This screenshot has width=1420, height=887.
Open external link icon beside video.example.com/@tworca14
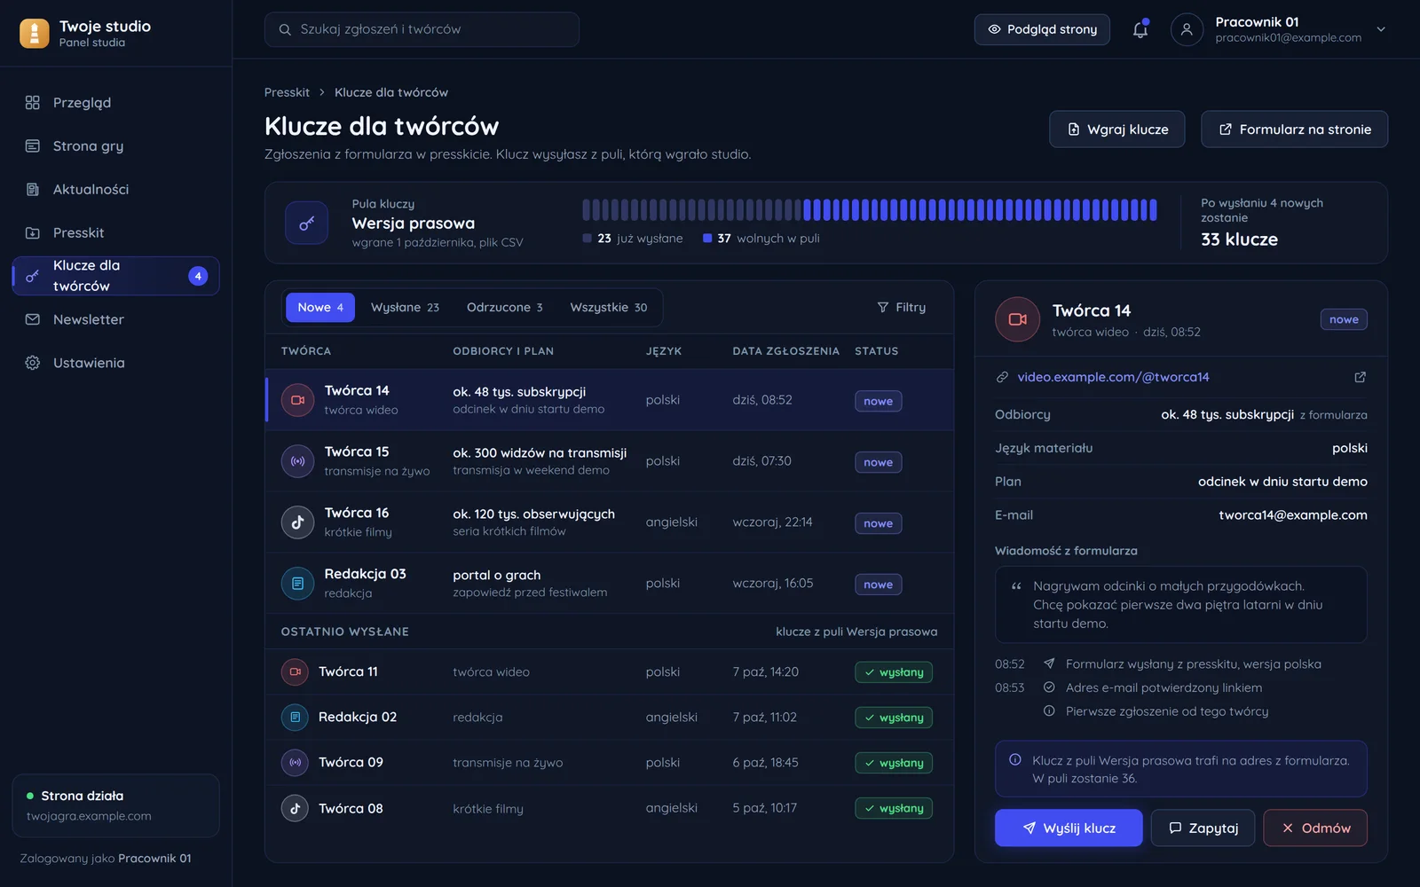point(1360,377)
